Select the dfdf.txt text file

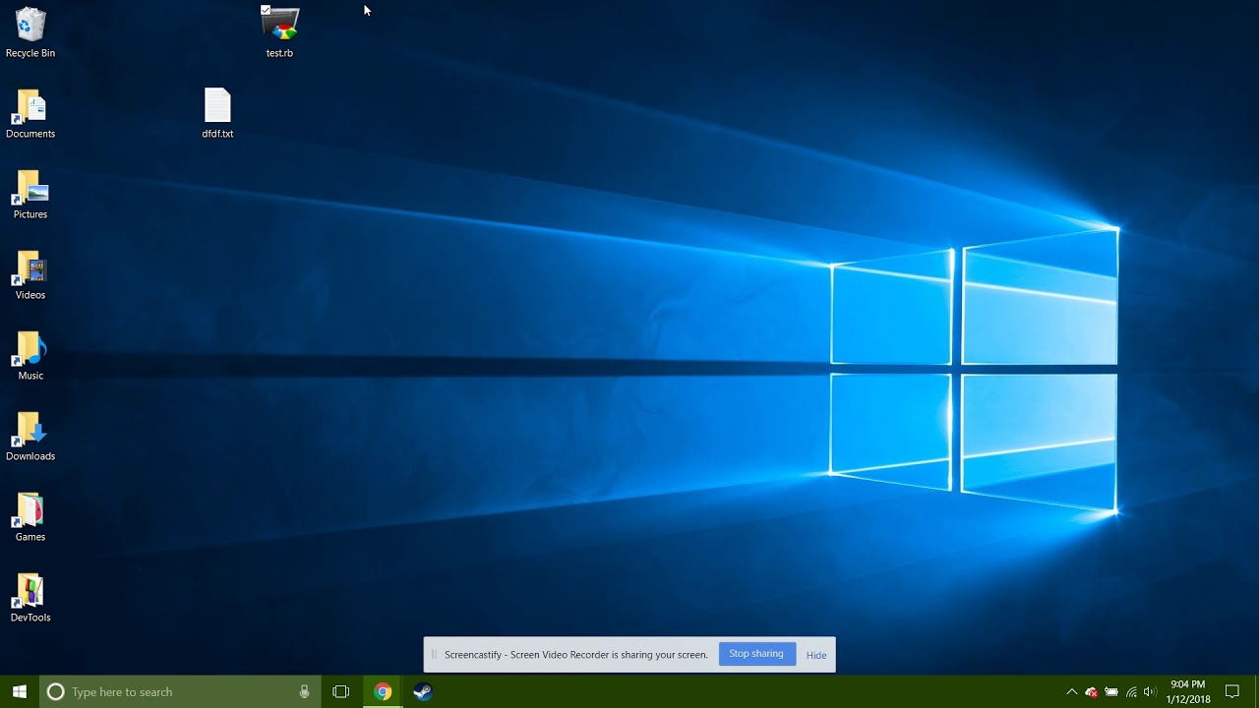click(217, 113)
